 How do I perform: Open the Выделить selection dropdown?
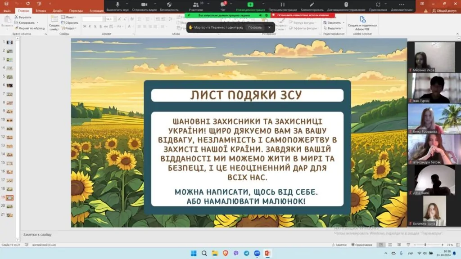(334, 28)
